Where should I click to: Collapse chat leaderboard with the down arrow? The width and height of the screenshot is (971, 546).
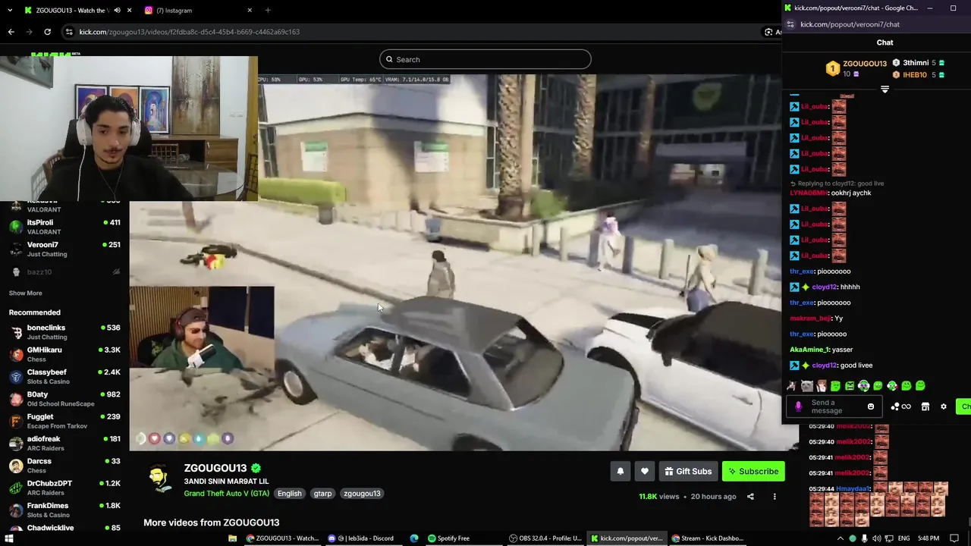(885, 89)
